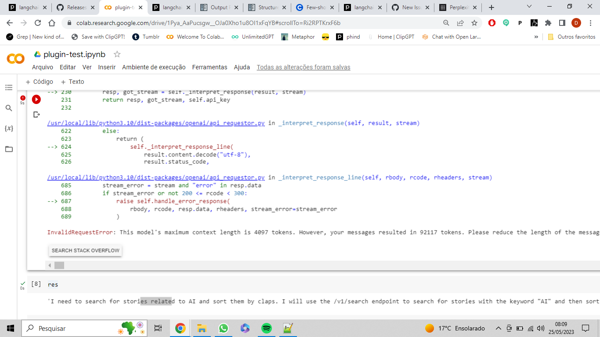Expand the bookmarks overflow chevron
This screenshot has width=600, height=337.
[535, 37]
